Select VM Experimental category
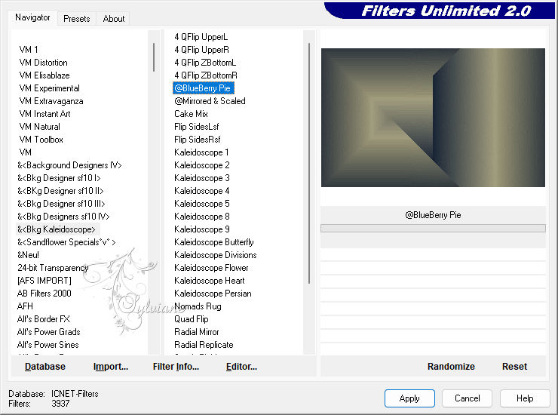558x415 pixels. [49, 88]
